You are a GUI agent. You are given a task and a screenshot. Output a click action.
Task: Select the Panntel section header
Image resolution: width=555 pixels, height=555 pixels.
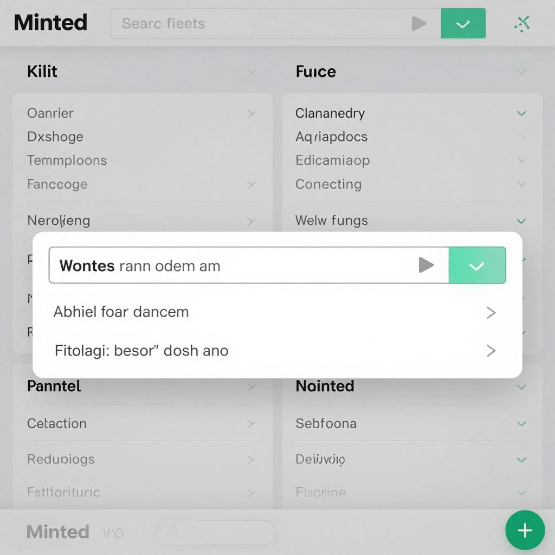tap(54, 386)
